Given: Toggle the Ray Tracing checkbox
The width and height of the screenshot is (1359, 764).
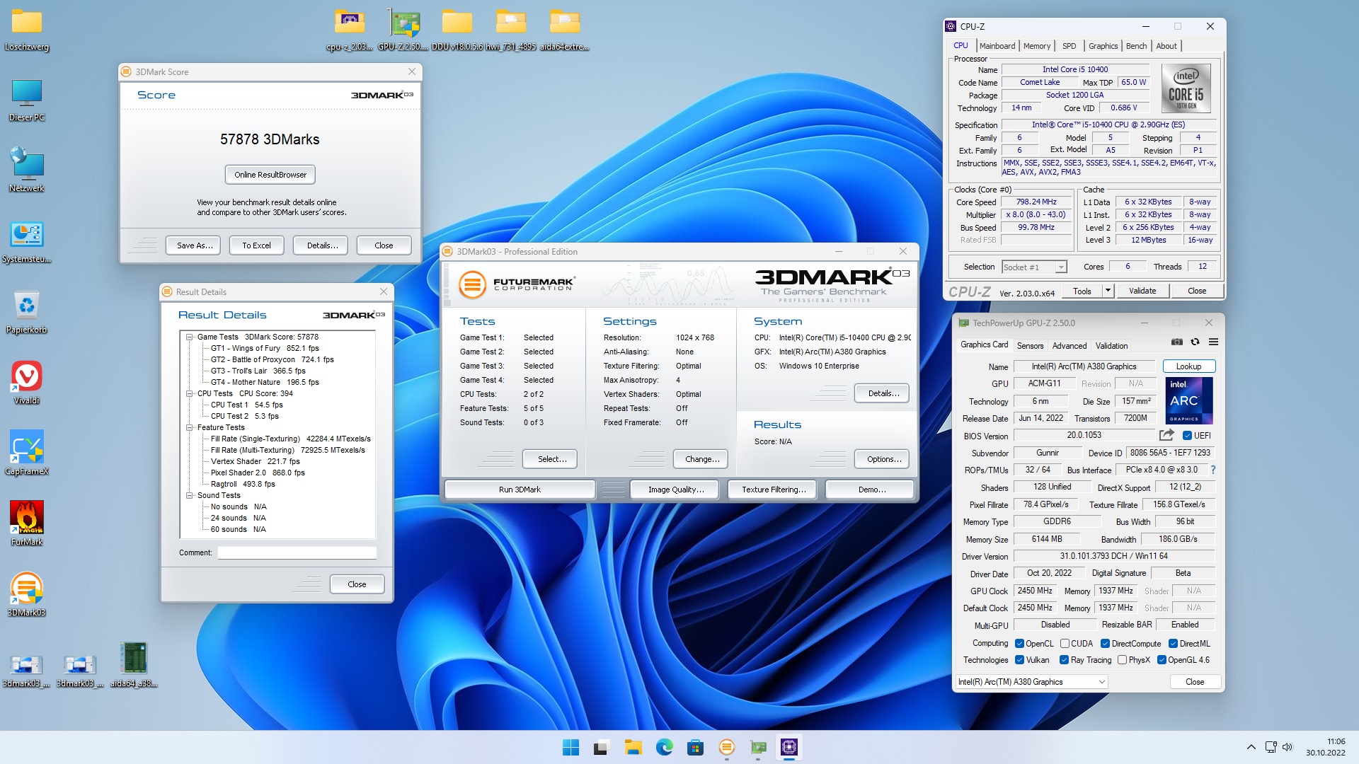Looking at the screenshot, I should point(1064,660).
